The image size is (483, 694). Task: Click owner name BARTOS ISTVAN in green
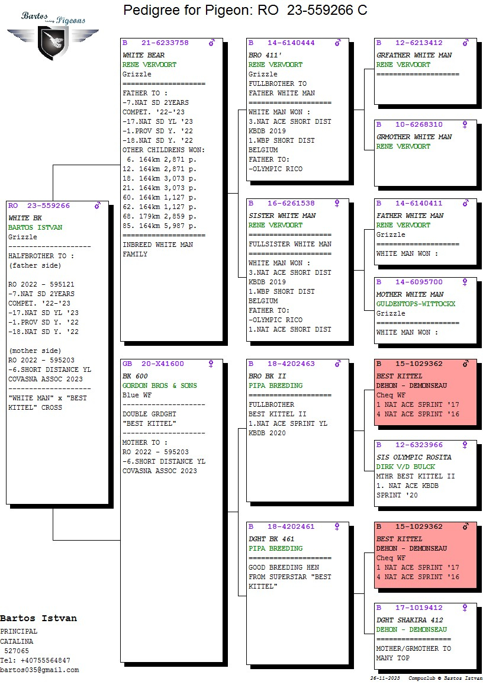35,227
